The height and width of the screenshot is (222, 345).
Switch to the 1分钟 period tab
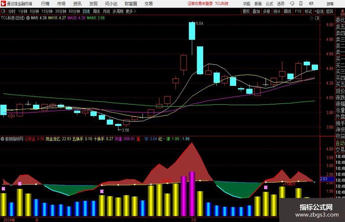23,11
